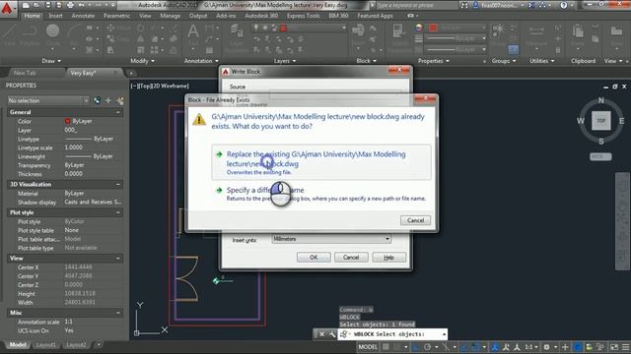The image size is (631, 354).
Task: Click the Insert block tool
Action: click(358, 34)
